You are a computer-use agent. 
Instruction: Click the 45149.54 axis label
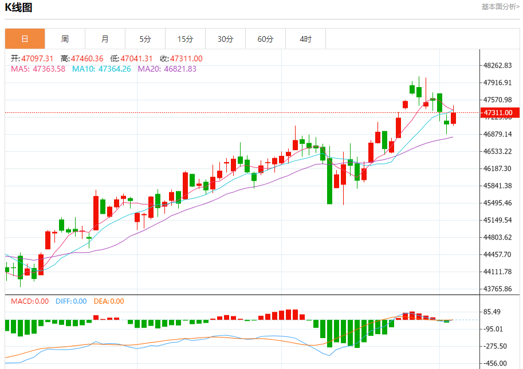pyautogui.click(x=498, y=220)
